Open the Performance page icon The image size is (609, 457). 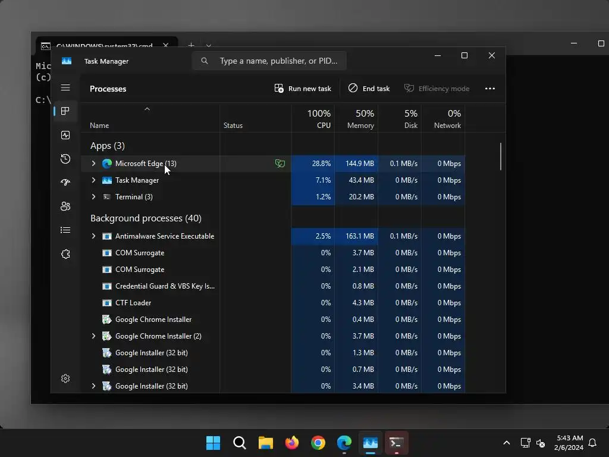65,135
